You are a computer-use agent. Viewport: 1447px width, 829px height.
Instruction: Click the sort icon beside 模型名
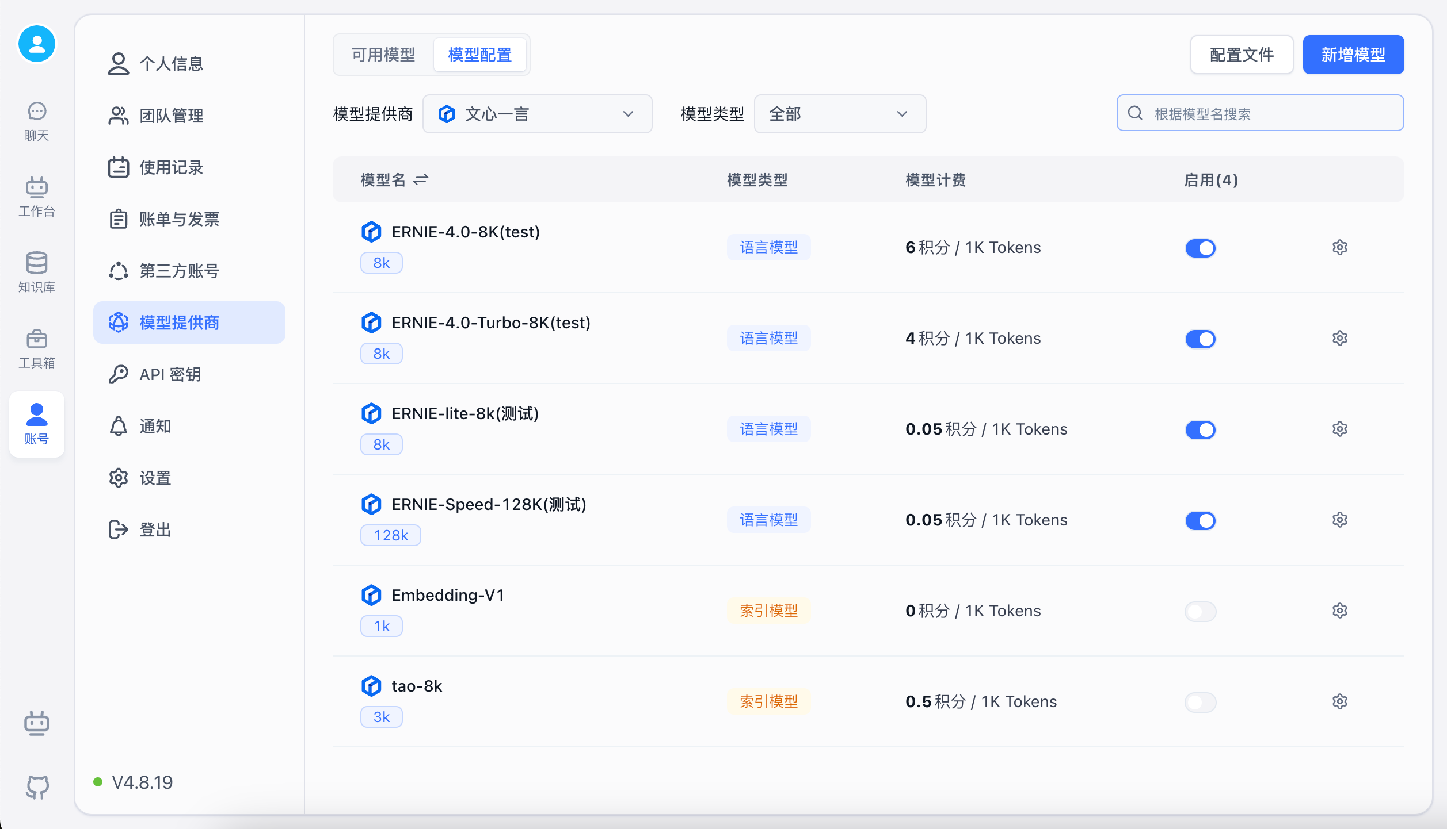click(421, 180)
